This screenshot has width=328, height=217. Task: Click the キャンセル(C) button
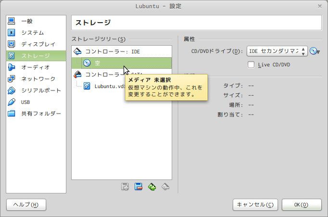click(255, 204)
